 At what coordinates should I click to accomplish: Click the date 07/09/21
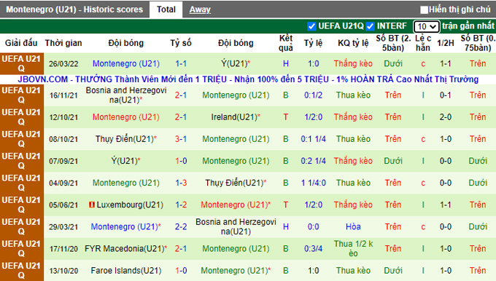tap(63, 161)
